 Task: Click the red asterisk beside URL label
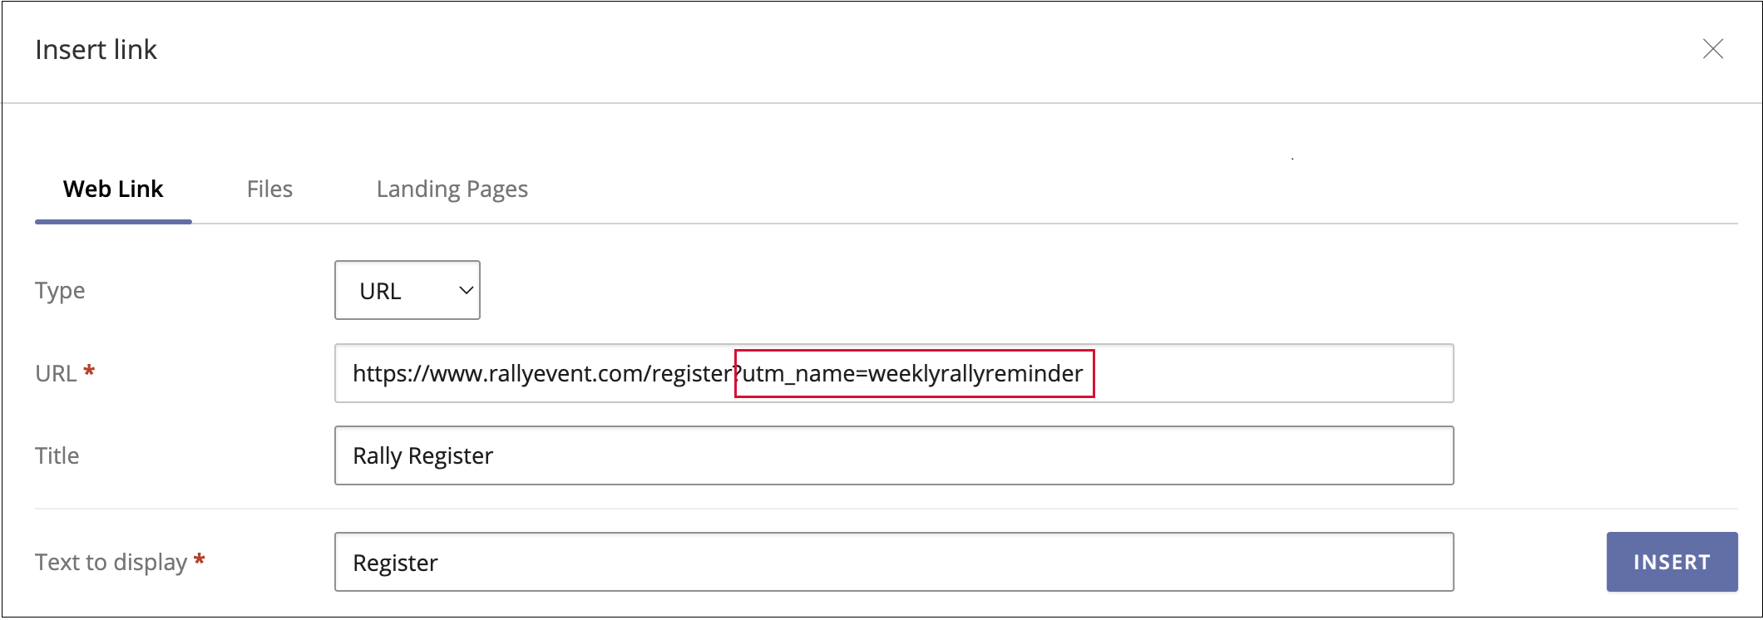[x=89, y=371]
